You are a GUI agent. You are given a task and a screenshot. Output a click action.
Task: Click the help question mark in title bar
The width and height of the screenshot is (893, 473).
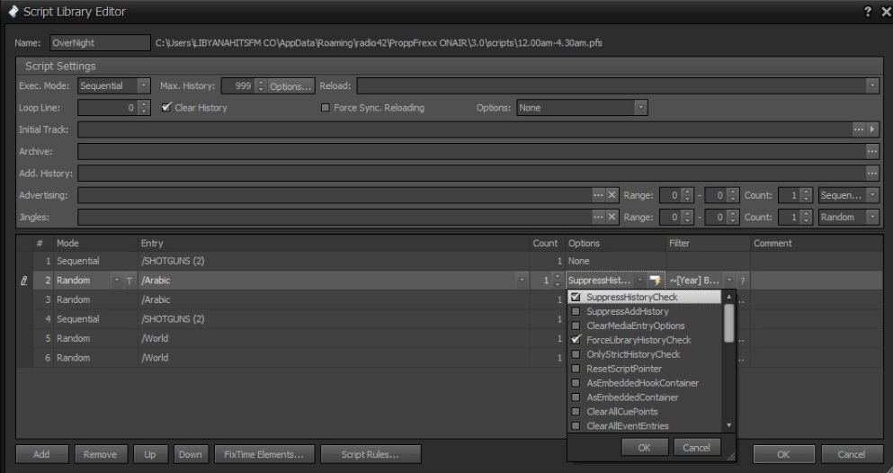pyautogui.click(x=868, y=12)
